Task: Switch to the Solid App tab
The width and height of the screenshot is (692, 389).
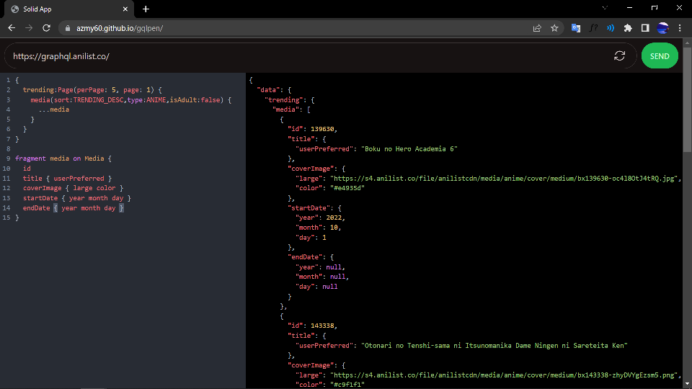Action: pos(69,9)
